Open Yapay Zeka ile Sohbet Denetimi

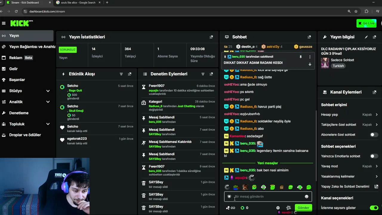click(x=349, y=187)
